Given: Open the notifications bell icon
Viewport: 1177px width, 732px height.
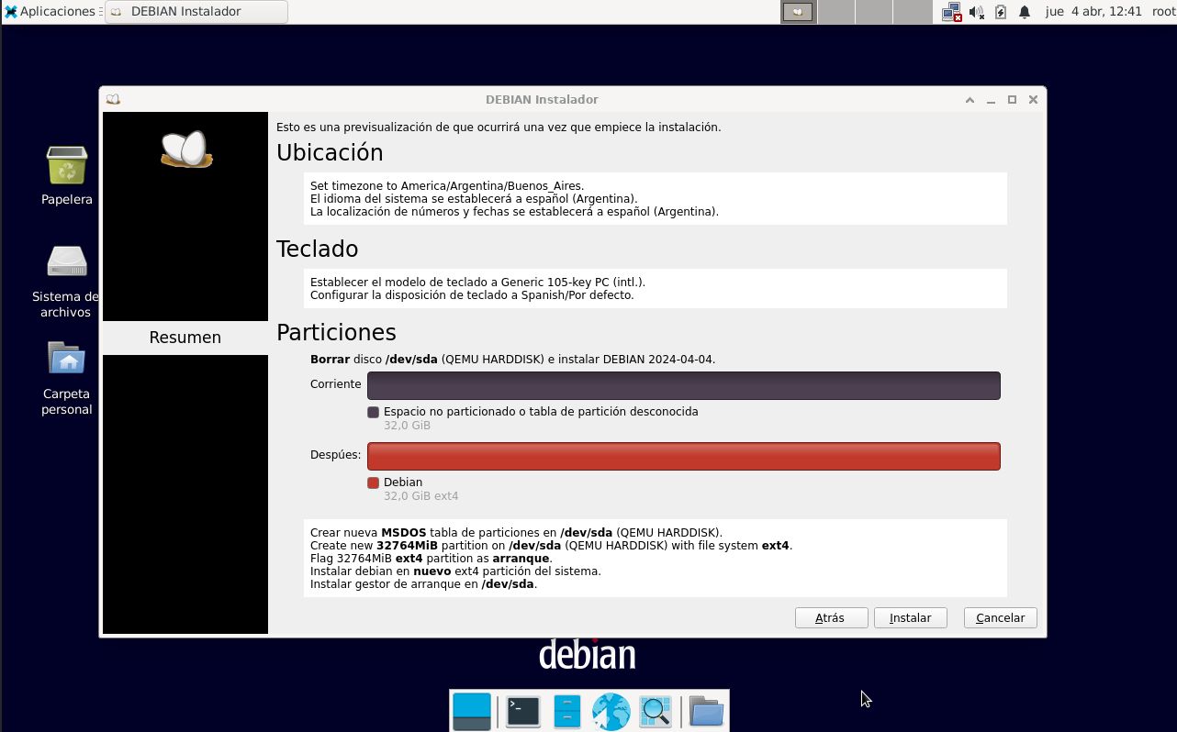Looking at the screenshot, I should (x=1025, y=12).
